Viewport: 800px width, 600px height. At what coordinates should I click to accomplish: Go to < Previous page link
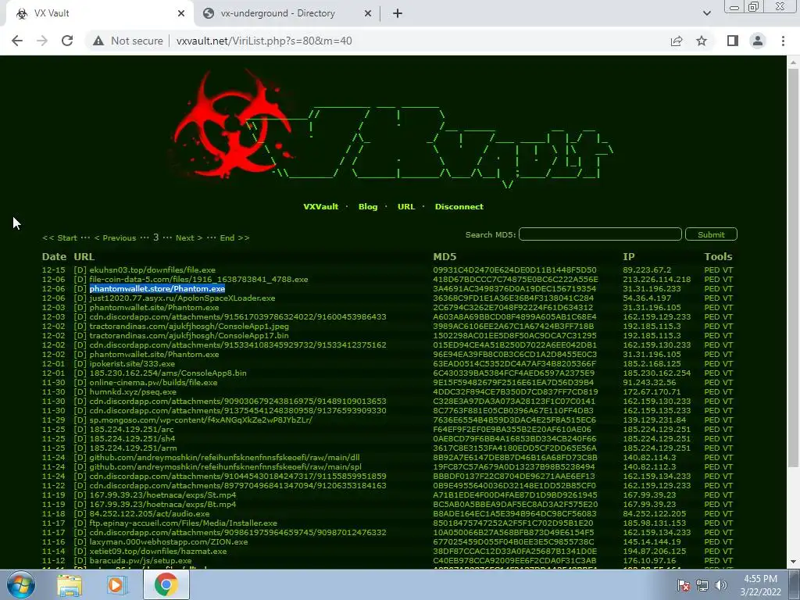[x=116, y=237]
